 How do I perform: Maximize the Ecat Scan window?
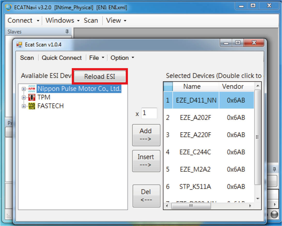tap(238, 43)
